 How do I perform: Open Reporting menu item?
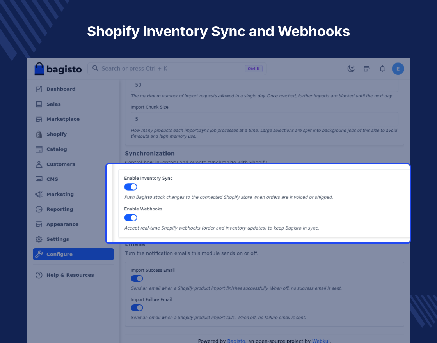pyautogui.click(x=70, y=209)
